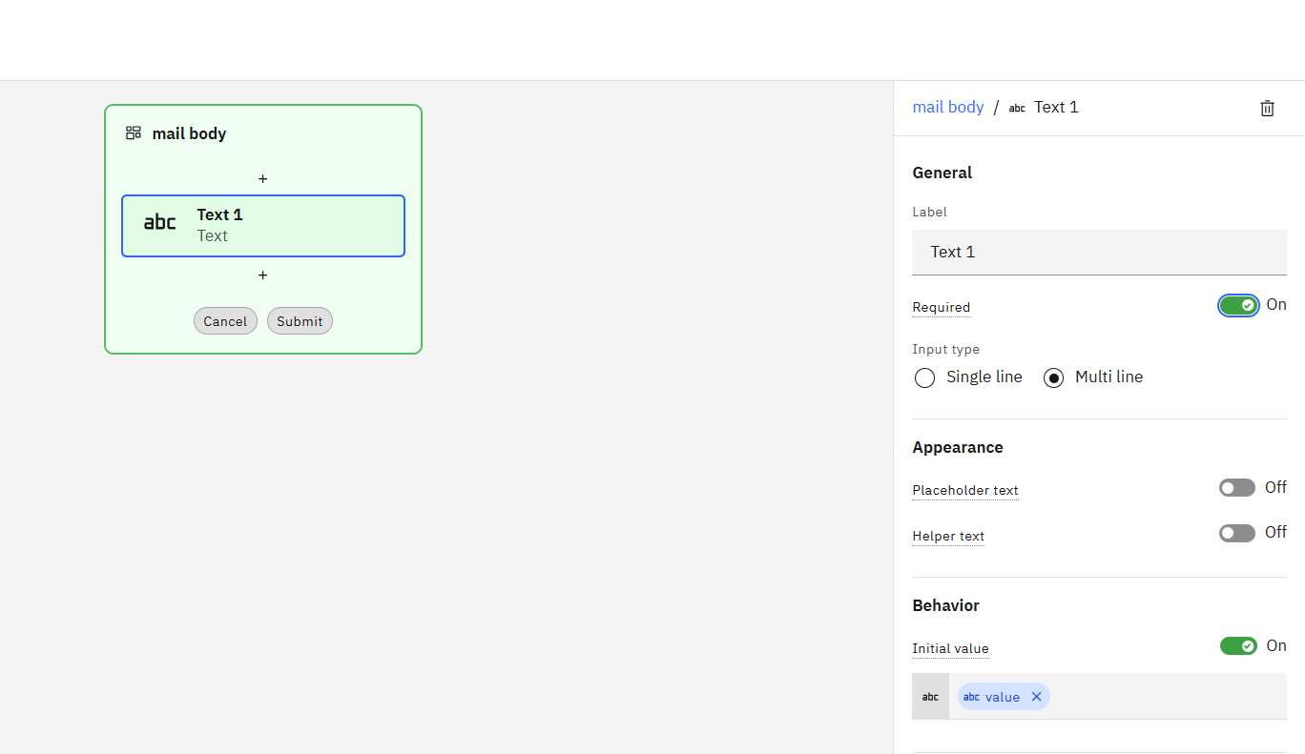Click the mail body form icon
The height and width of the screenshot is (754, 1305).
point(134,133)
